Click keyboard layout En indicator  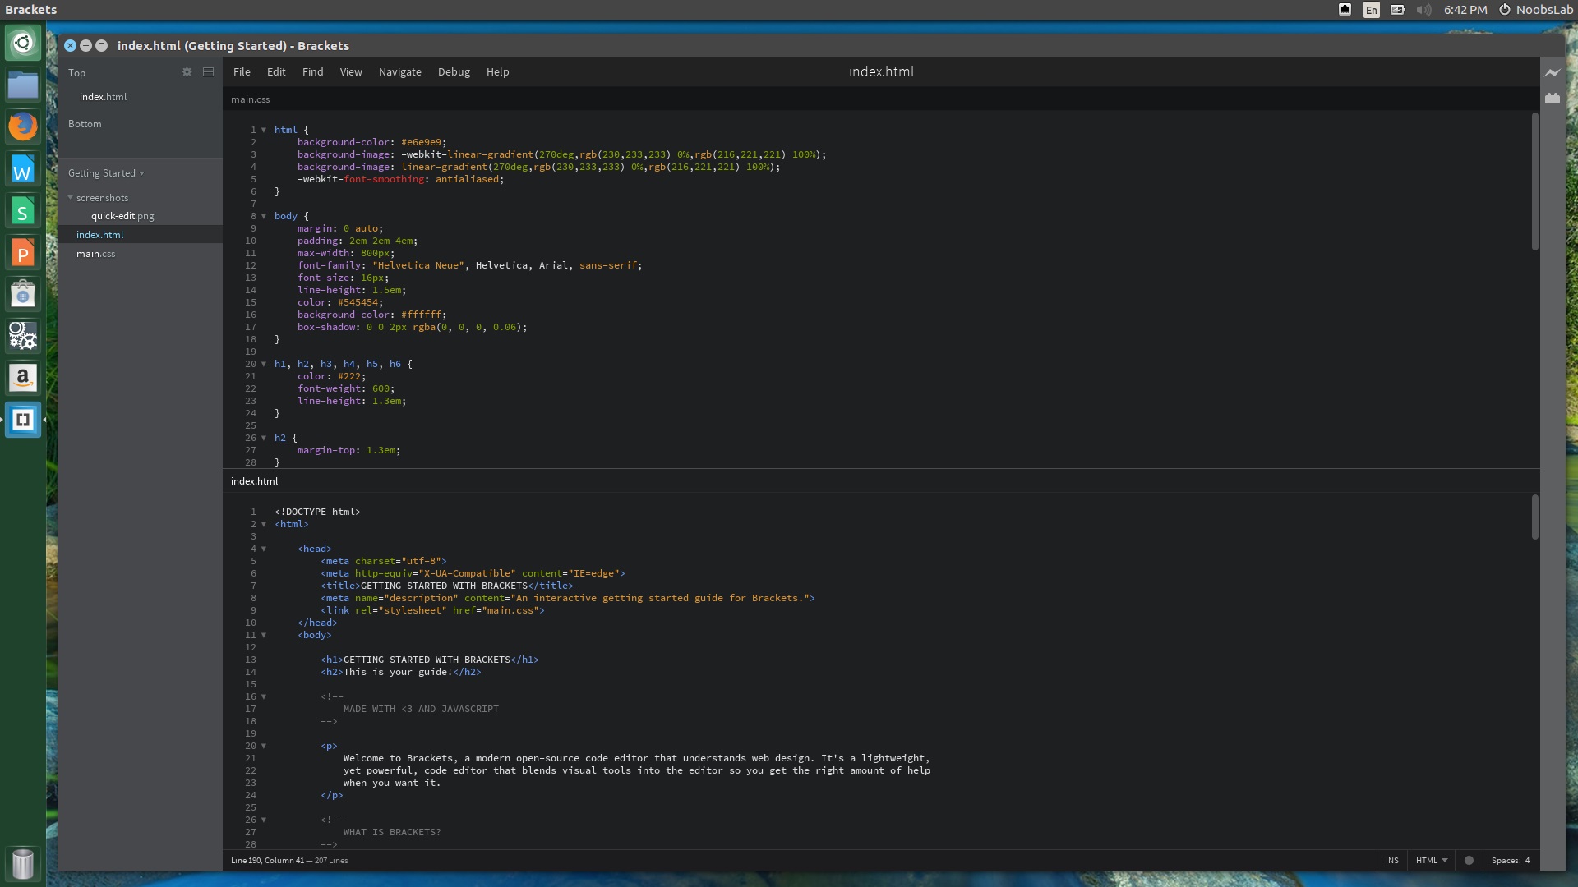pos(1372,10)
